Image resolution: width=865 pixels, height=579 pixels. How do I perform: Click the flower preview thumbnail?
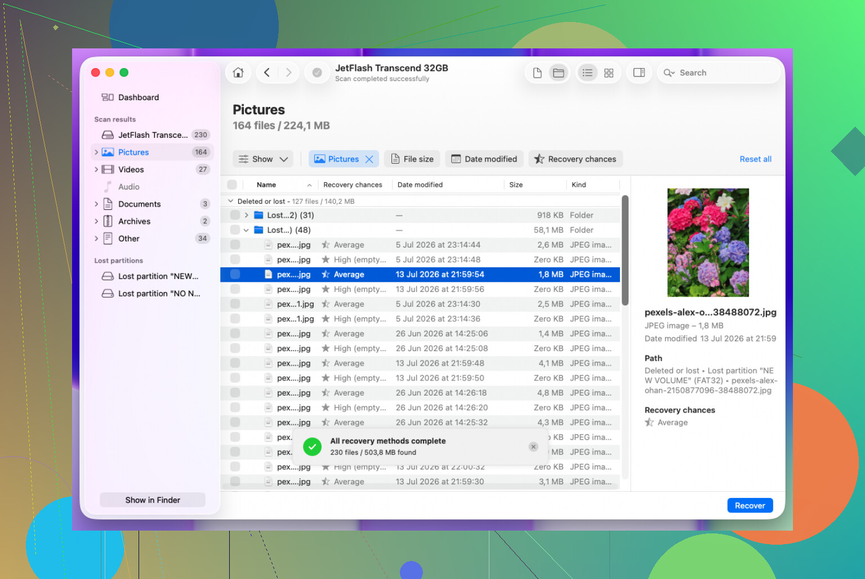708,243
